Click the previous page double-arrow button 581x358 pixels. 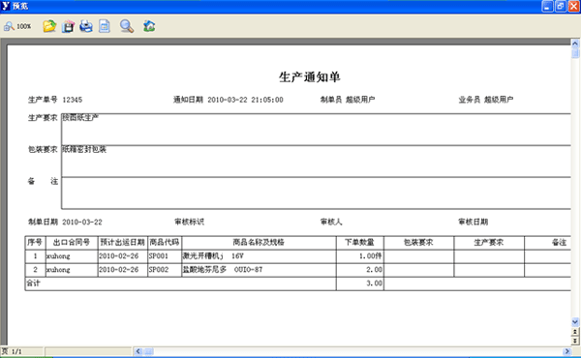(575, 331)
